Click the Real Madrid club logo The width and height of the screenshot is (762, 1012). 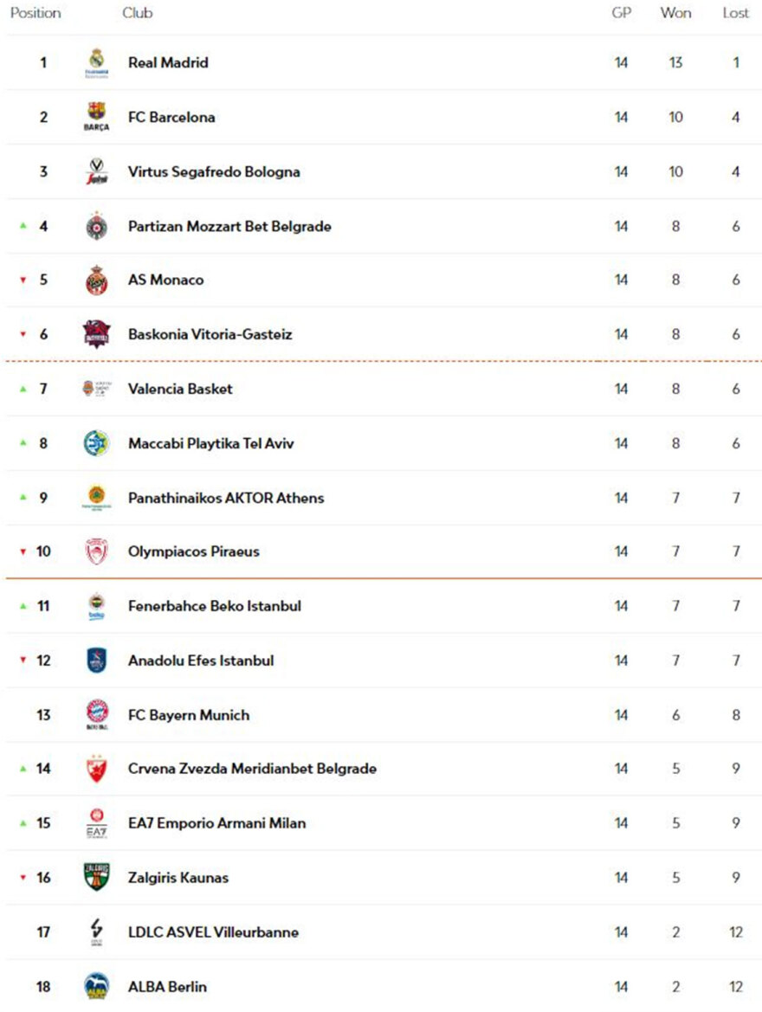[96, 62]
